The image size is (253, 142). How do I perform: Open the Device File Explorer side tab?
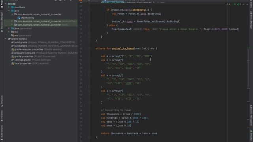point(251,115)
